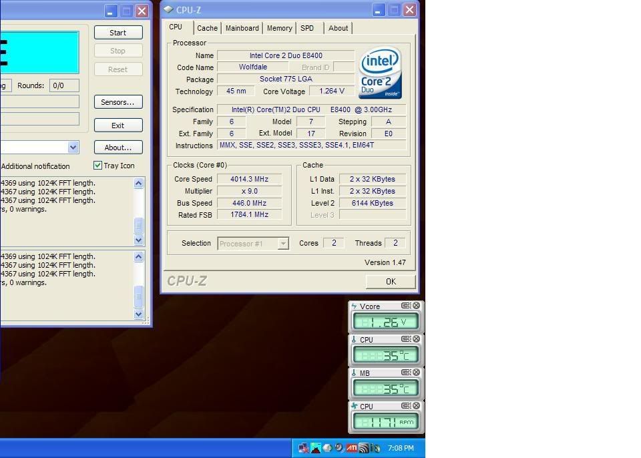This screenshot has width=641, height=458.
Task: Click the dock icon on the Vcore gadget
Action: [x=406, y=306]
